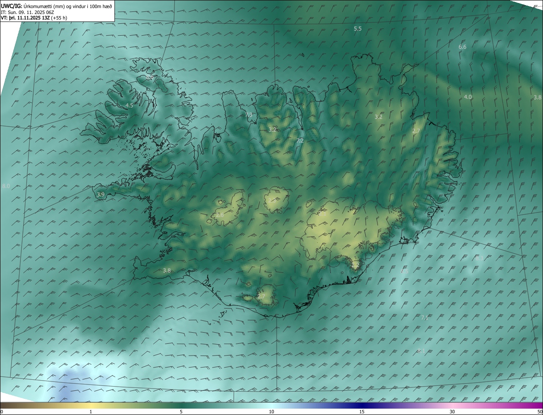
Task: Click the colorbar tick label 50
Action: coord(540,412)
